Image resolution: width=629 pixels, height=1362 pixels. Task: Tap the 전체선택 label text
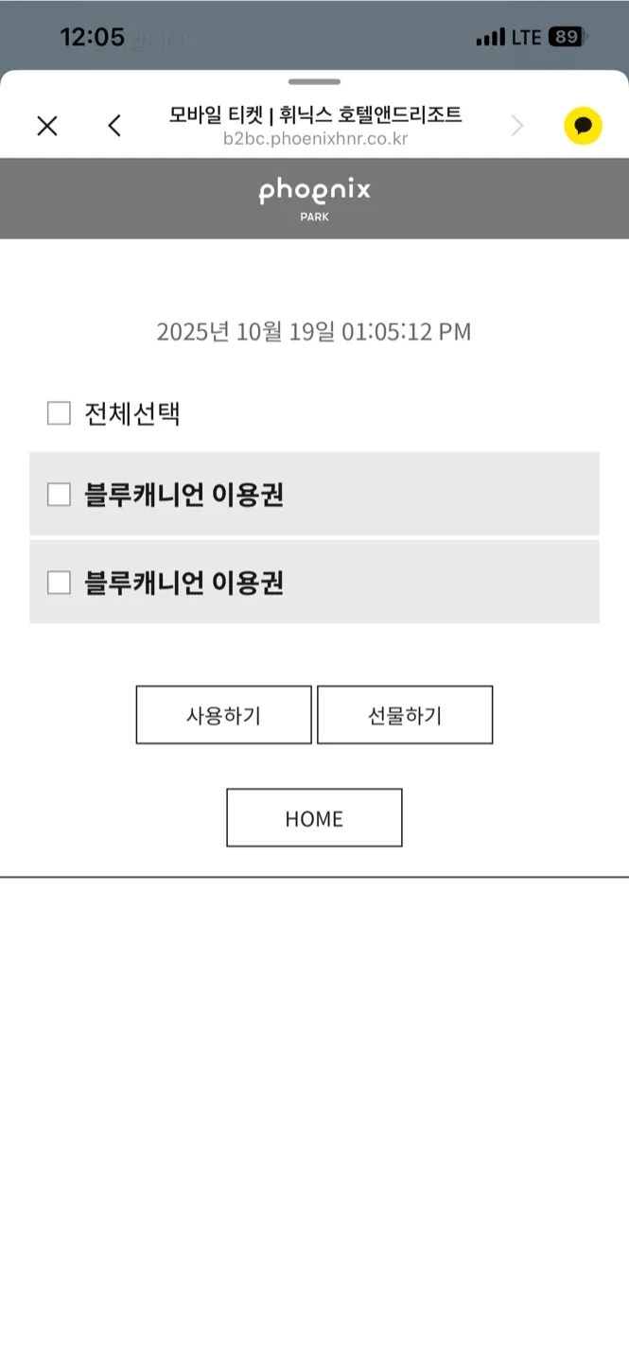[132, 414]
